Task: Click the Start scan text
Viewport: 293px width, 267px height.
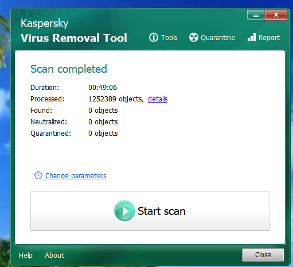Action: click(x=162, y=211)
